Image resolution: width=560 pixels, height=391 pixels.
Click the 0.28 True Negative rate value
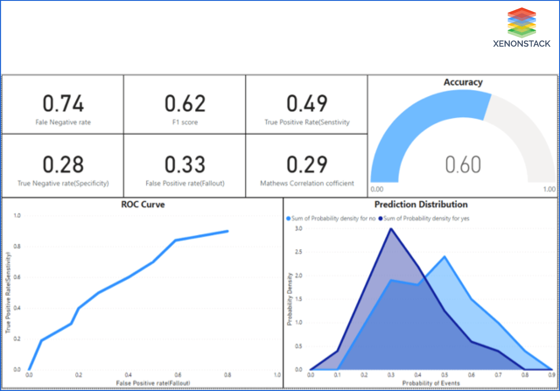(x=63, y=164)
